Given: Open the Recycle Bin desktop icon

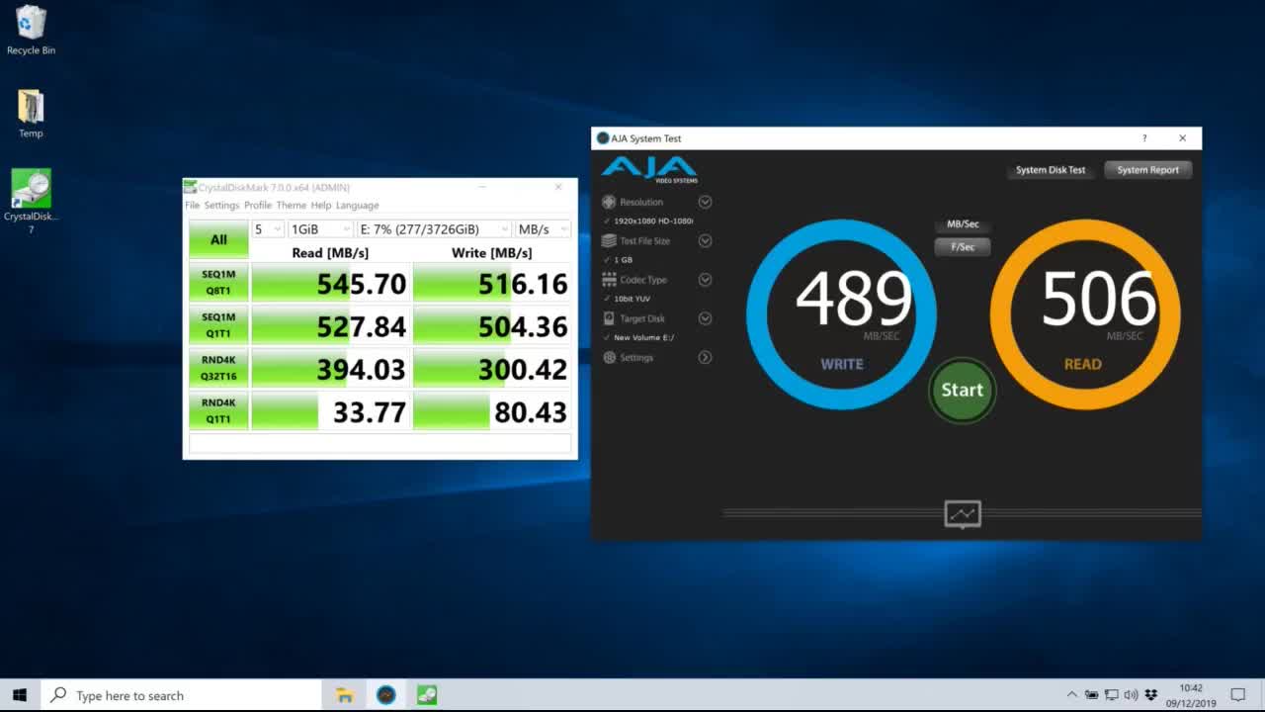Looking at the screenshot, I should click(x=31, y=30).
